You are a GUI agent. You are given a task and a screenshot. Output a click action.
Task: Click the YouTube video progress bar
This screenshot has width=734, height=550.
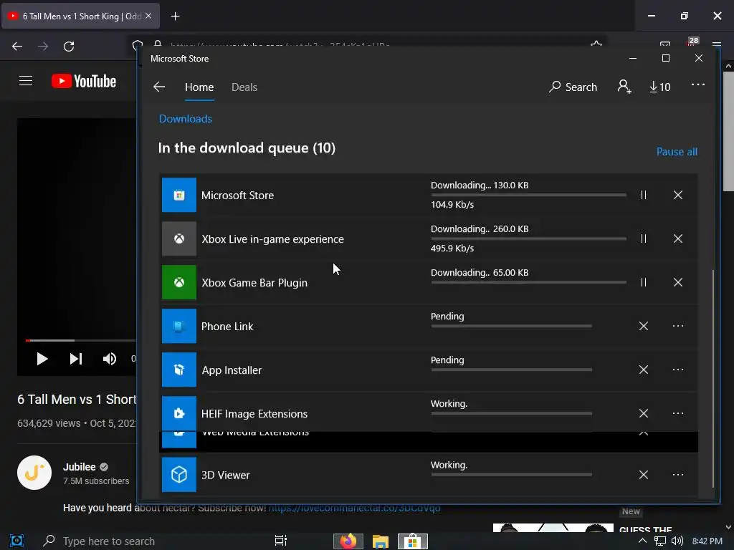(80, 340)
